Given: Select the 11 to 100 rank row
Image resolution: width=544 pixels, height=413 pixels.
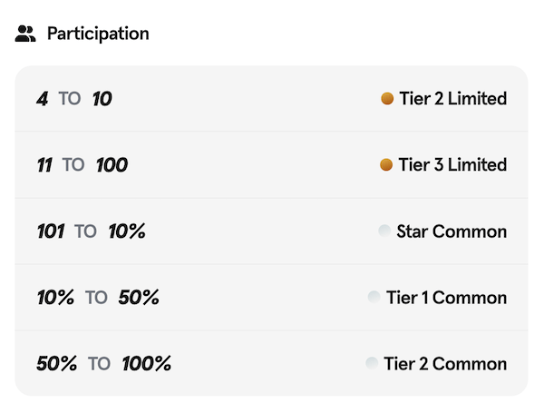Looking at the screenshot, I should (x=271, y=164).
